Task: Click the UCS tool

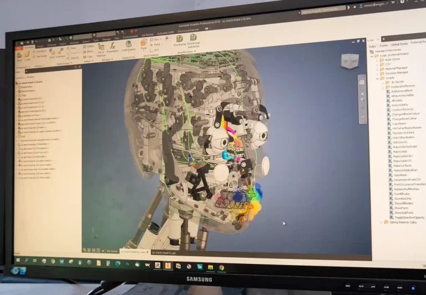Action: pyautogui.click(x=154, y=50)
